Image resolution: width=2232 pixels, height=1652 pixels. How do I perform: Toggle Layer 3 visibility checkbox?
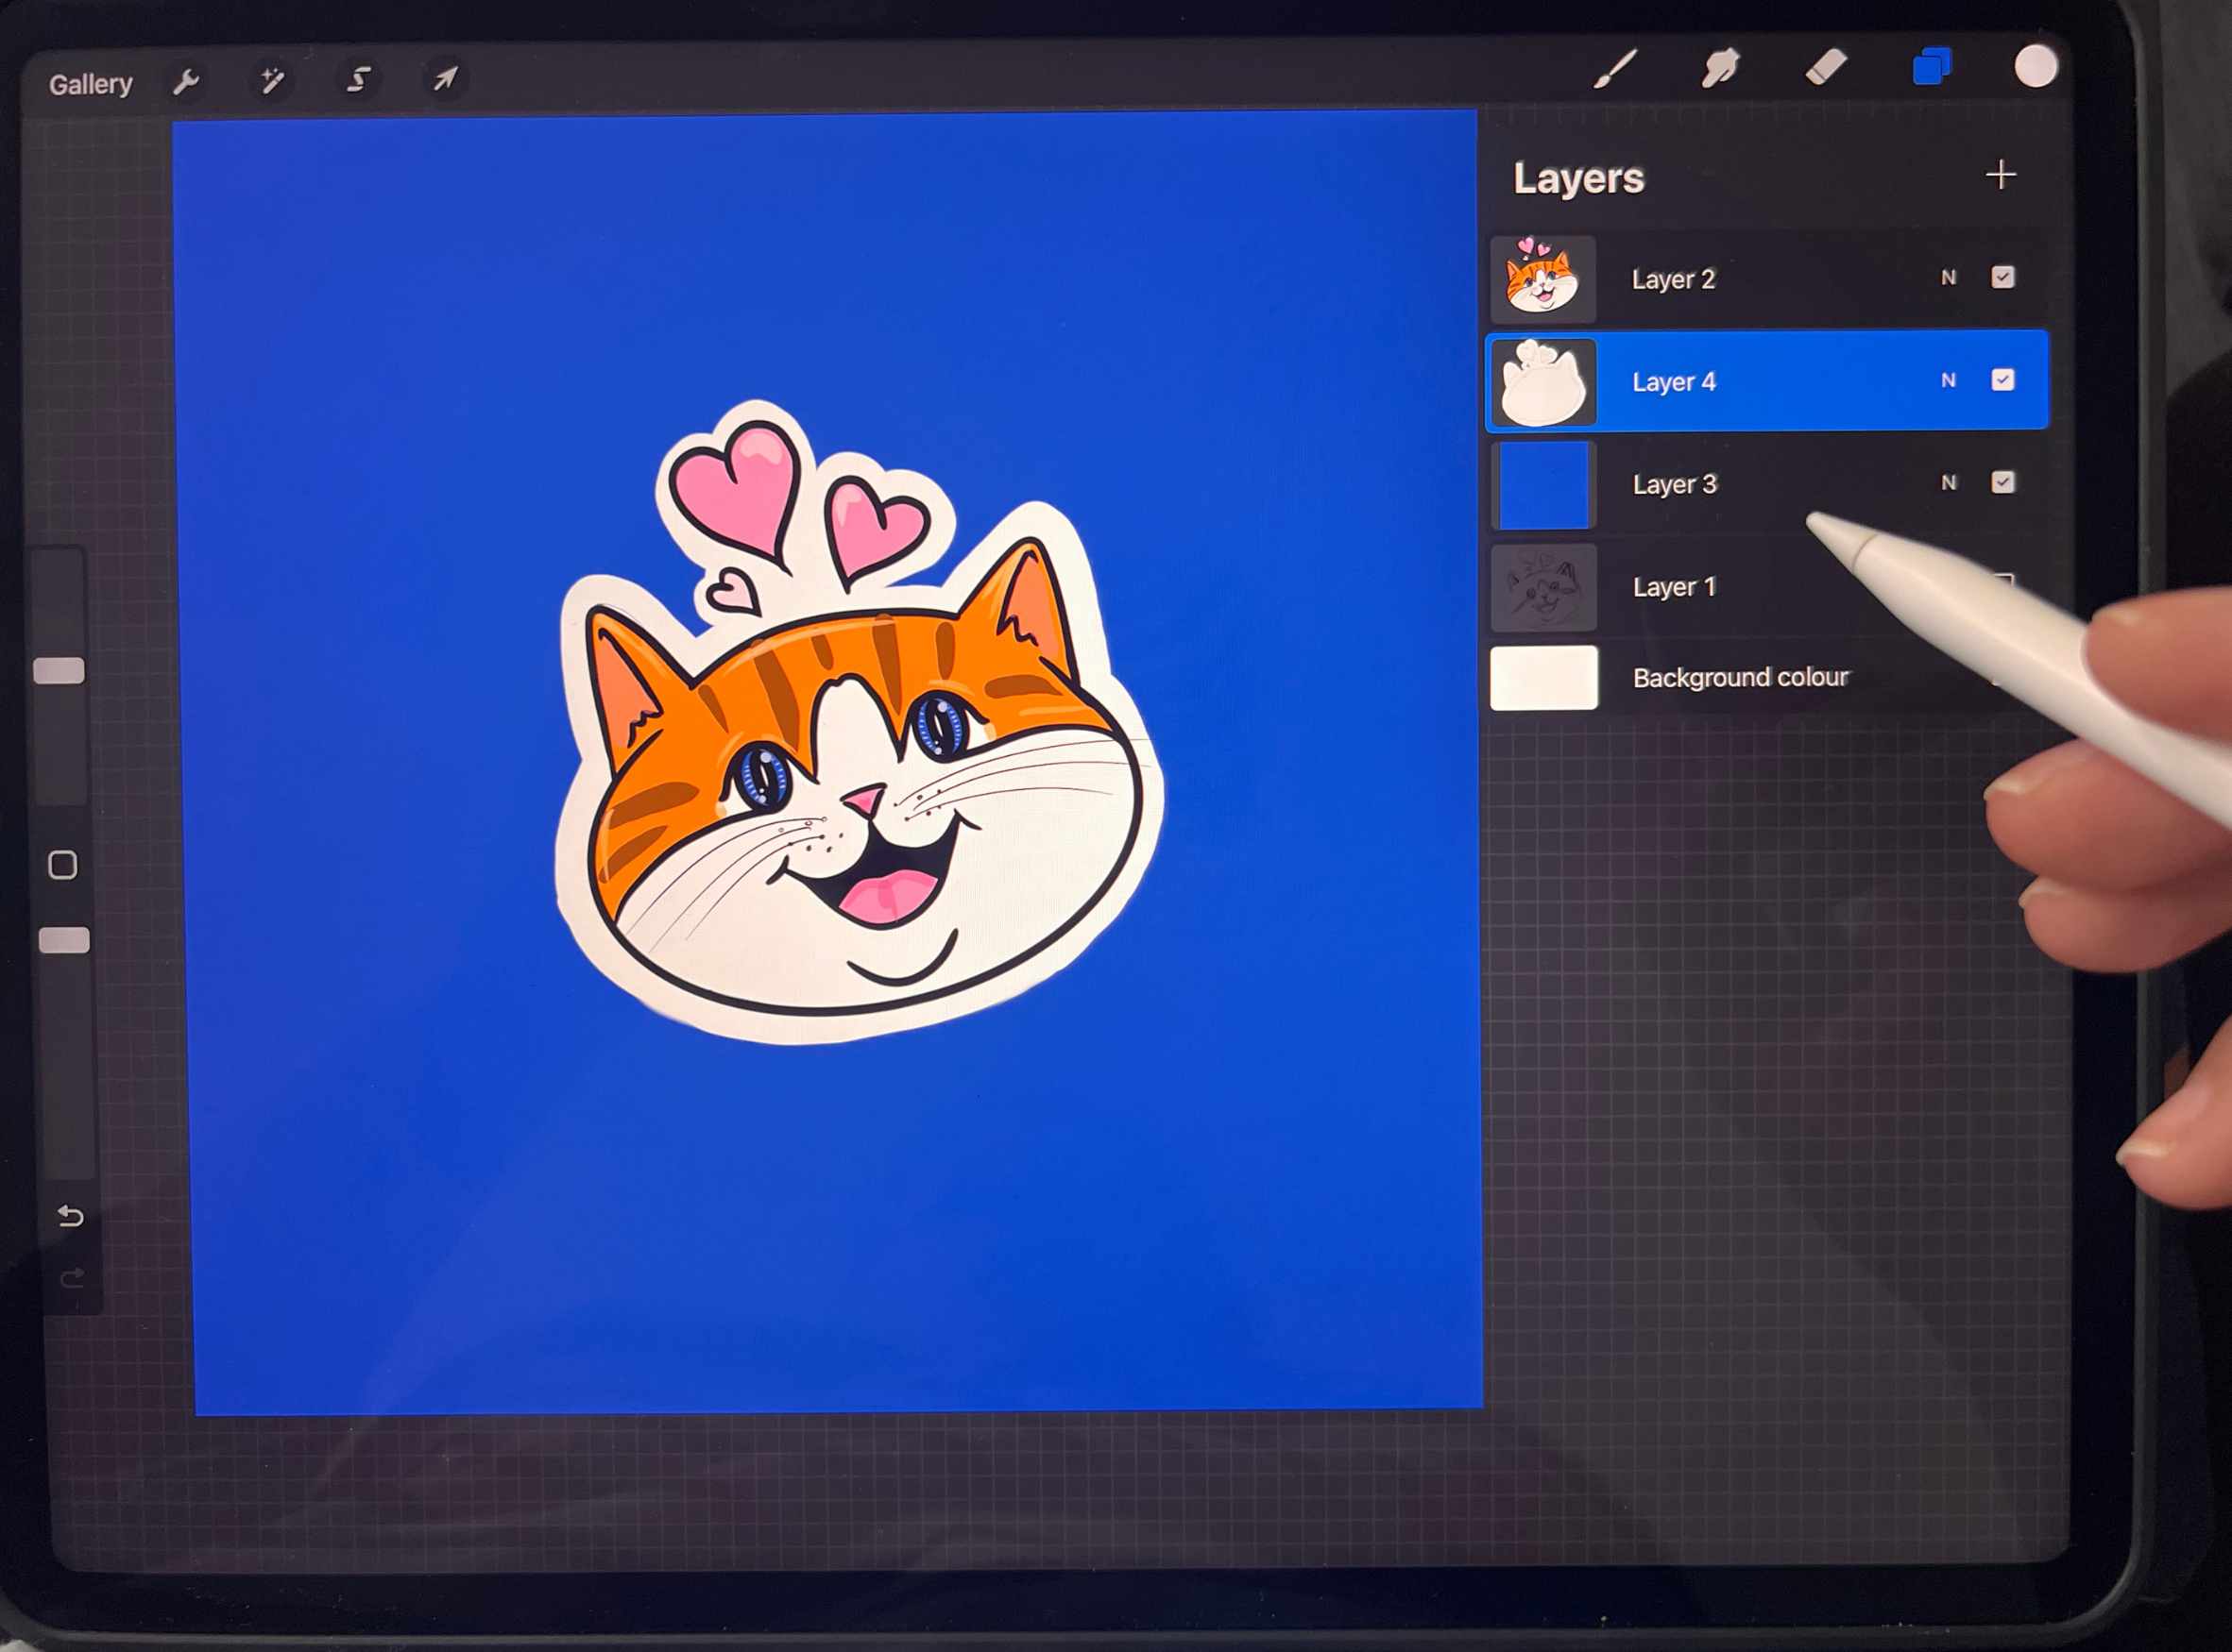[x=2002, y=483]
